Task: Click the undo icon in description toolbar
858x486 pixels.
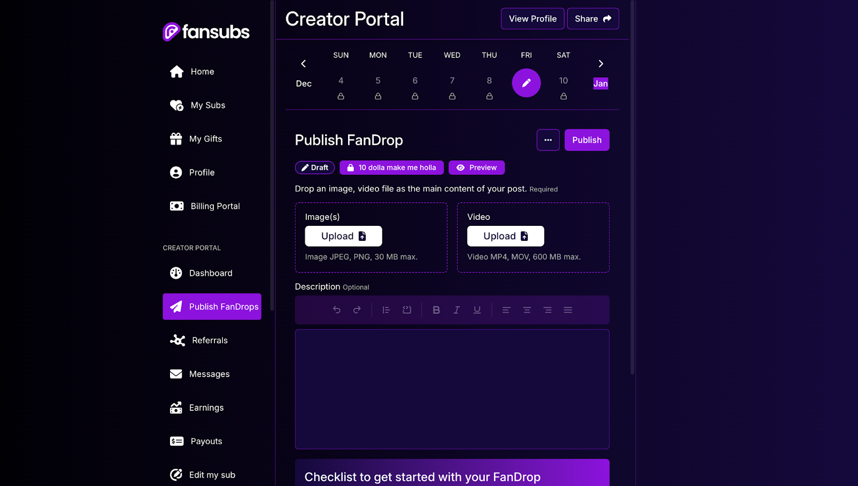Action: [x=337, y=310]
